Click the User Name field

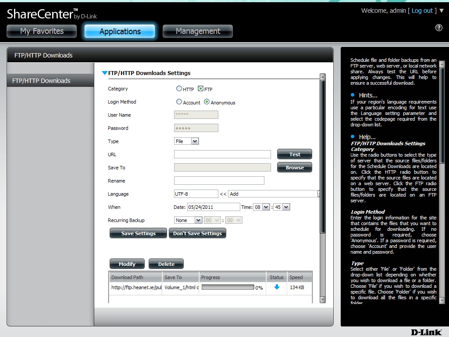tap(196, 115)
